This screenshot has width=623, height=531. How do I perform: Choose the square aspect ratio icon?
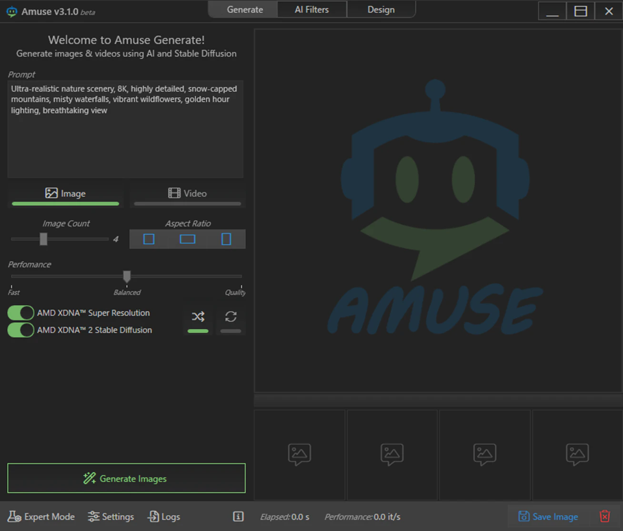click(x=149, y=239)
